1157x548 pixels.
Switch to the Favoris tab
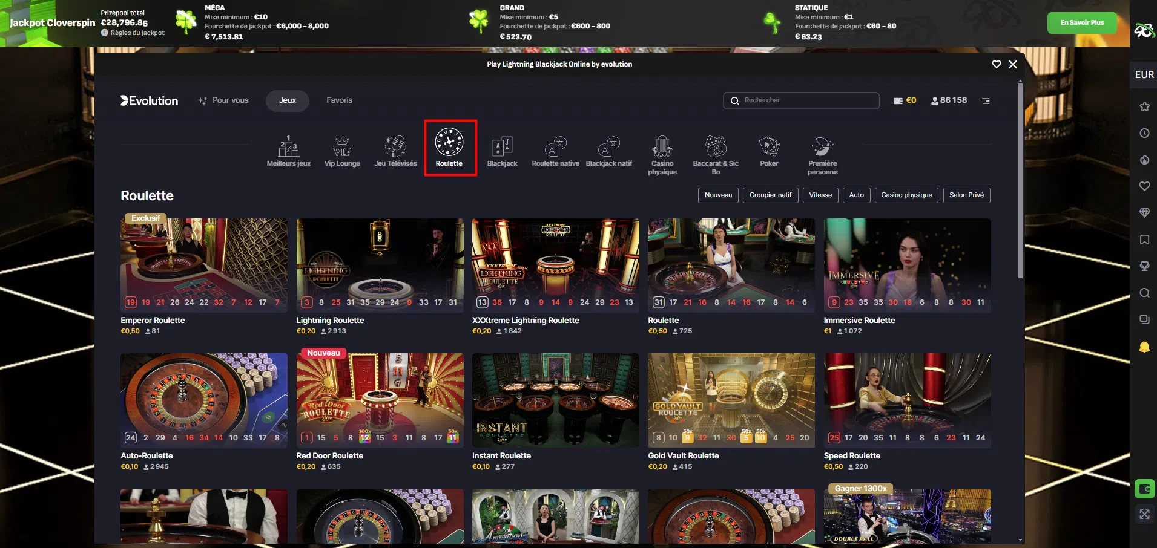[x=339, y=100]
